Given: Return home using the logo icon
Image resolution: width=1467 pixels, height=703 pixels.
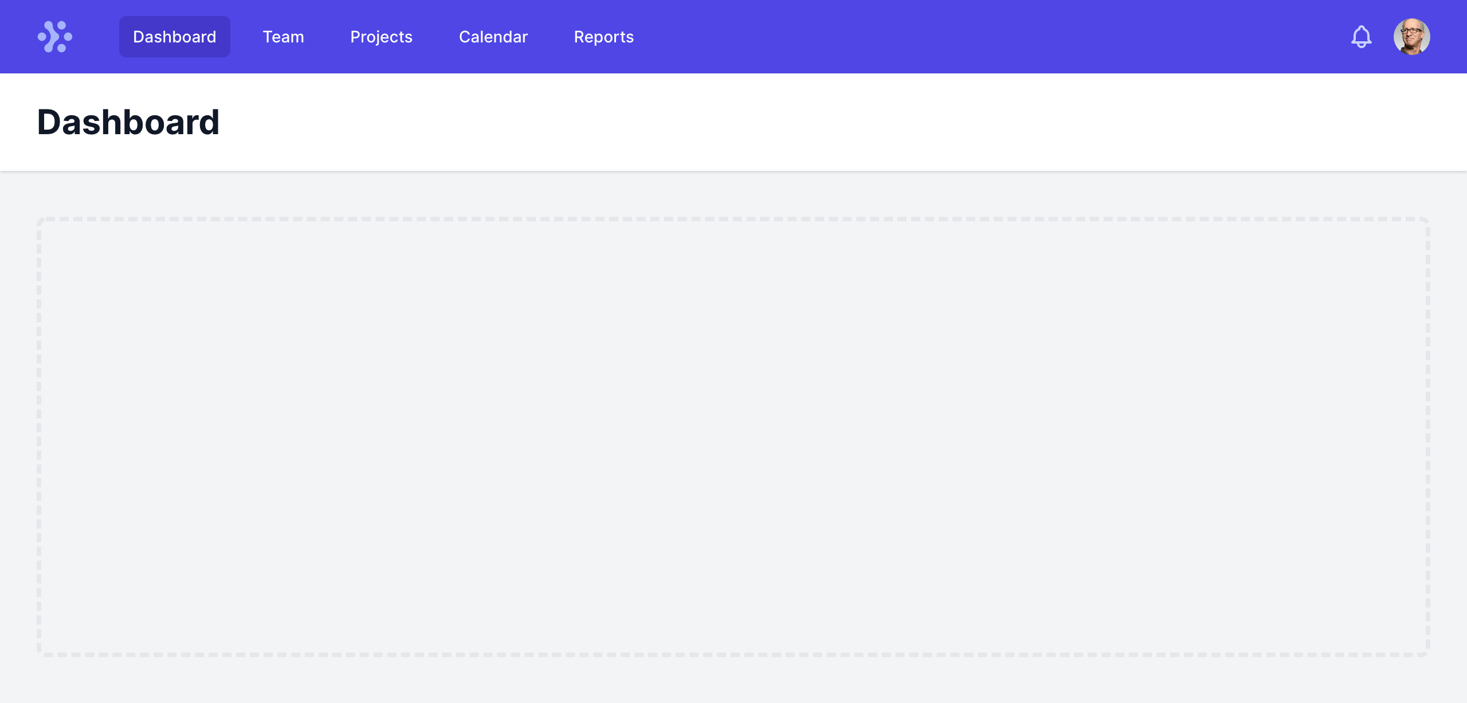Looking at the screenshot, I should pyautogui.click(x=55, y=37).
